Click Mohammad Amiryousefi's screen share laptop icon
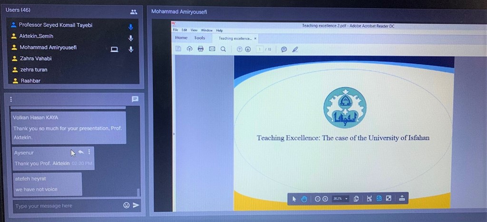The height and width of the screenshot is (222, 487). (x=114, y=49)
